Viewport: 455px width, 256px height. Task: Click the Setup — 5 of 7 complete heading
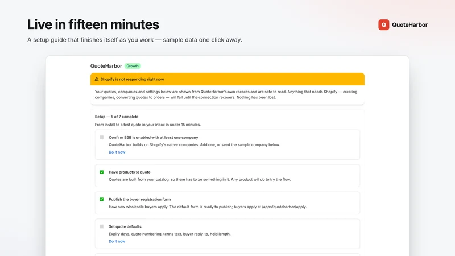[117, 117]
